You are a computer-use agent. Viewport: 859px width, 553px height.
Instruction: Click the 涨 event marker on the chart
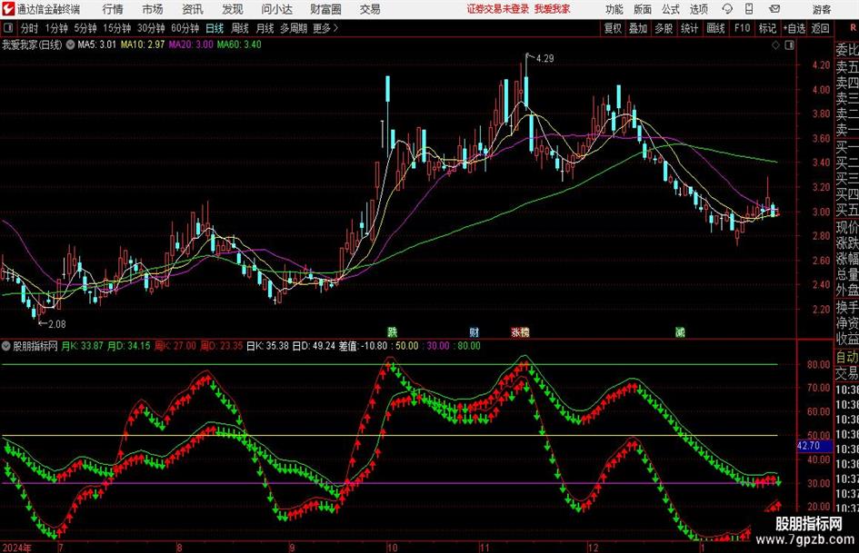516,331
